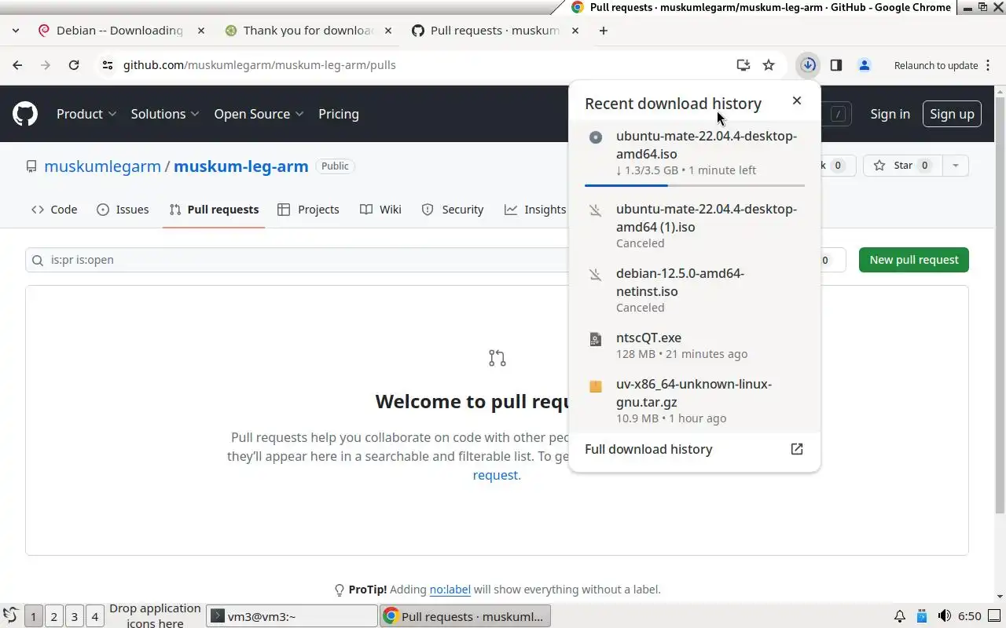Screen dimensions: 1006x628
Task: Click New pull request button
Action: pos(914,260)
